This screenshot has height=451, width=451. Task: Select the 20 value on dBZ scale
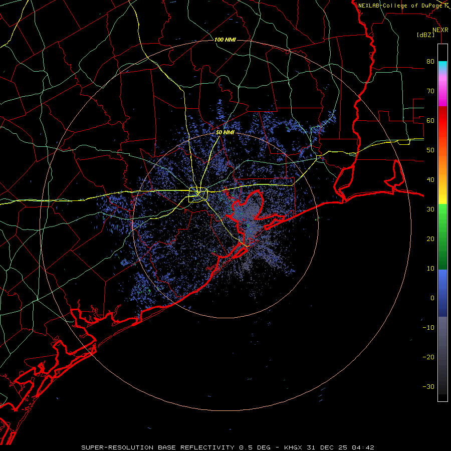coord(430,239)
